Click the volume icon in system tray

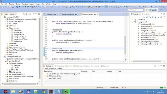click(148, 92)
